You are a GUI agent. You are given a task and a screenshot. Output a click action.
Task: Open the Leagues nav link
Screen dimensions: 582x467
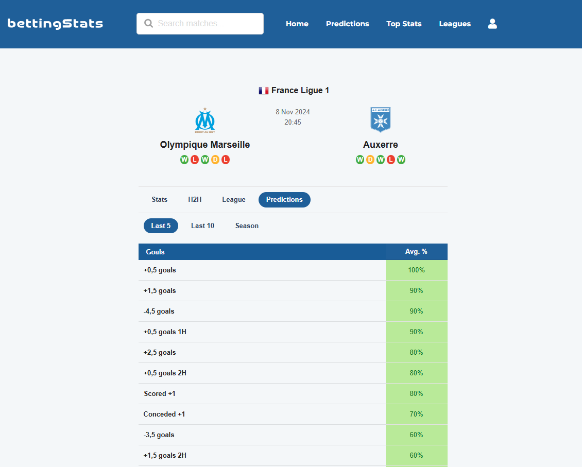(x=455, y=24)
